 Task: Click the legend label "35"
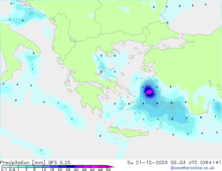coord(84,170)
